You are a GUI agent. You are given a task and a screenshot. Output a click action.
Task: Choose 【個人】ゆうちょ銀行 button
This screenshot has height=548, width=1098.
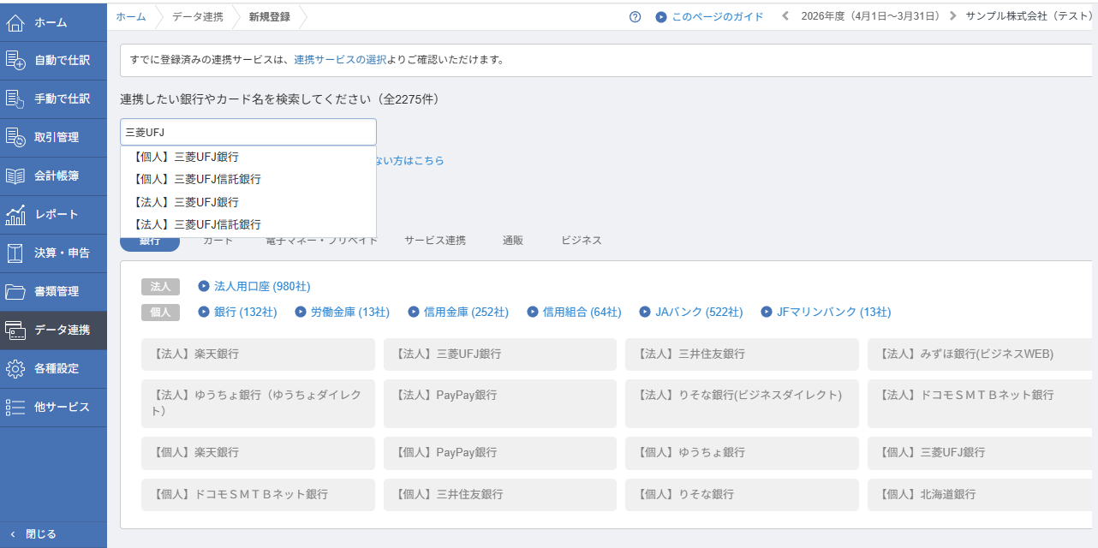(x=742, y=453)
